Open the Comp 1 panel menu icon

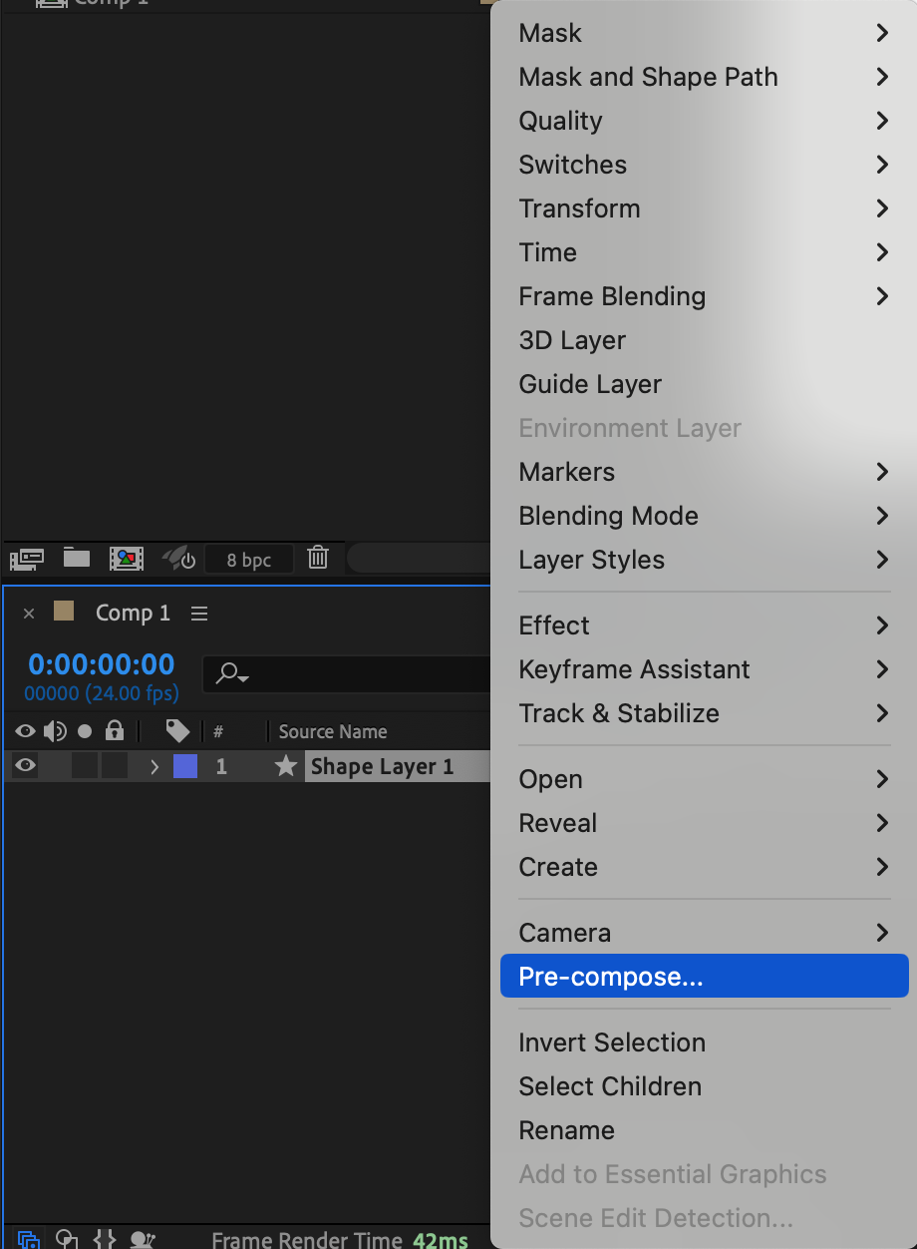(x=199, y=614)
